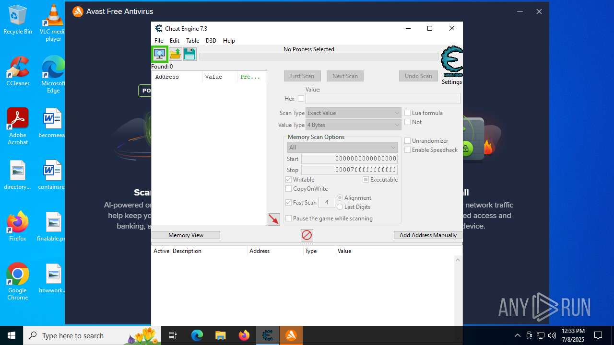Open Firefox desktop shortcut
This screenshot has height=345, width=614.
[x=18, y=227]
